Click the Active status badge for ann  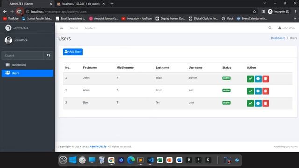[227, 90]
